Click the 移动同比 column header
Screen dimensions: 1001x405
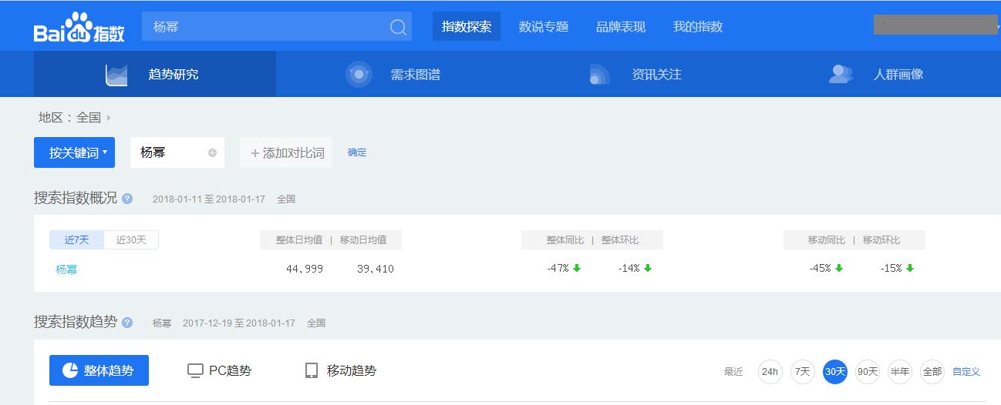click(x=828, y=240)
